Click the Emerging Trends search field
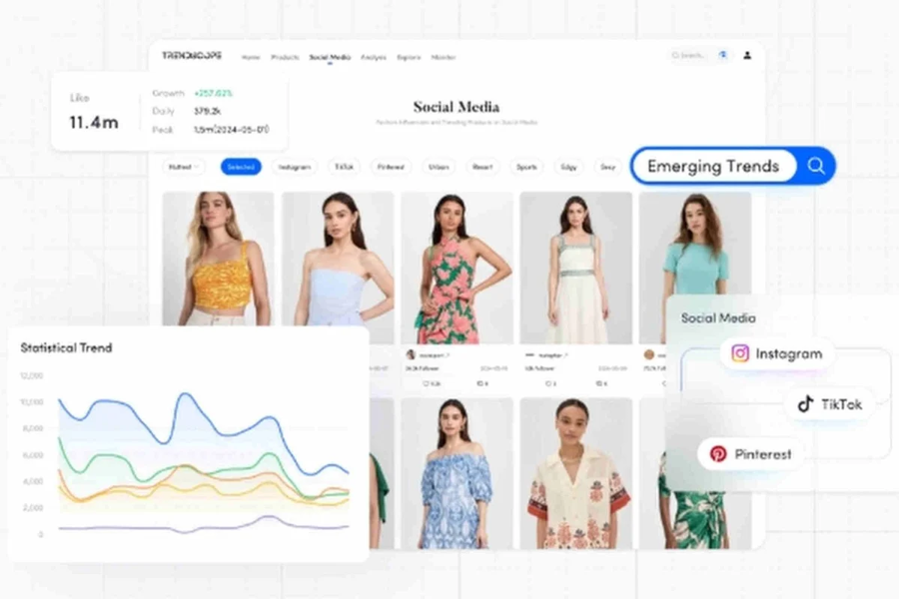Screen dimensions: 899x599 (x=713, y=167)
